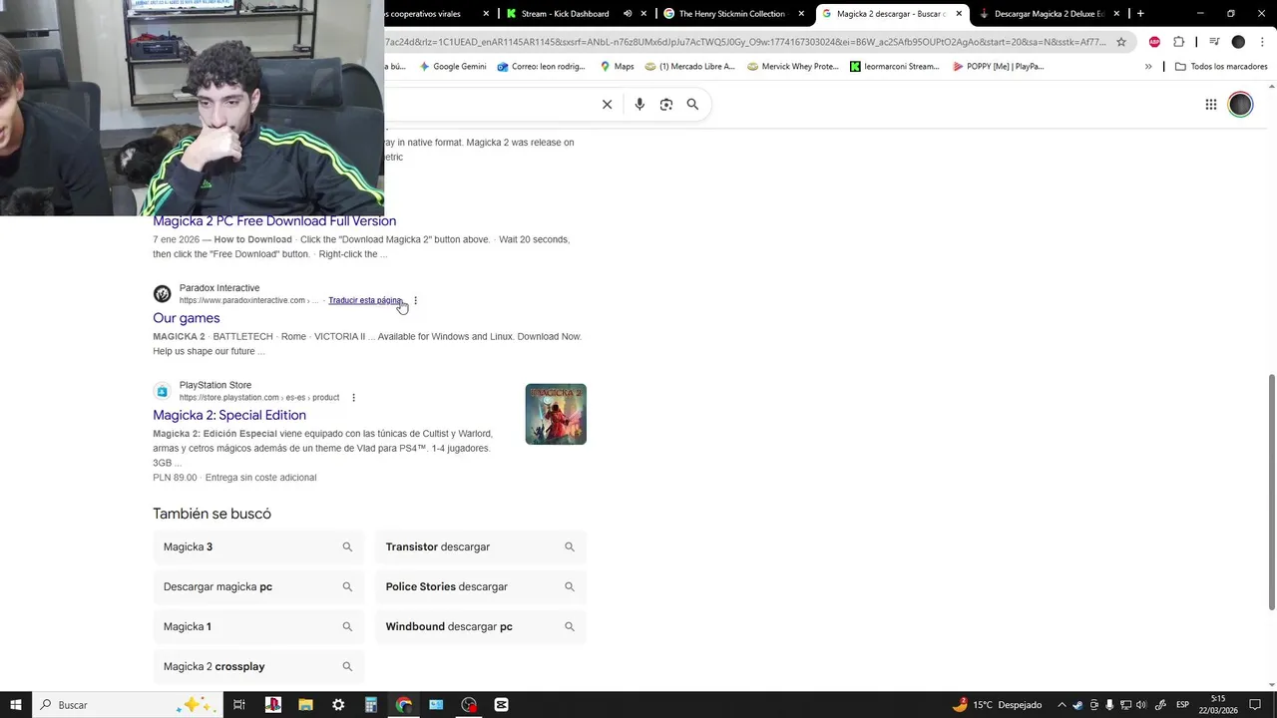The image size is (1277, 718).
Task: Open the red ABP extension icon
Action: tap(1154, 42)
